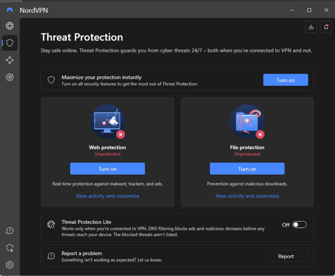Open Report a problem with Report button
335x276 pixels.
tap(286, 256)
